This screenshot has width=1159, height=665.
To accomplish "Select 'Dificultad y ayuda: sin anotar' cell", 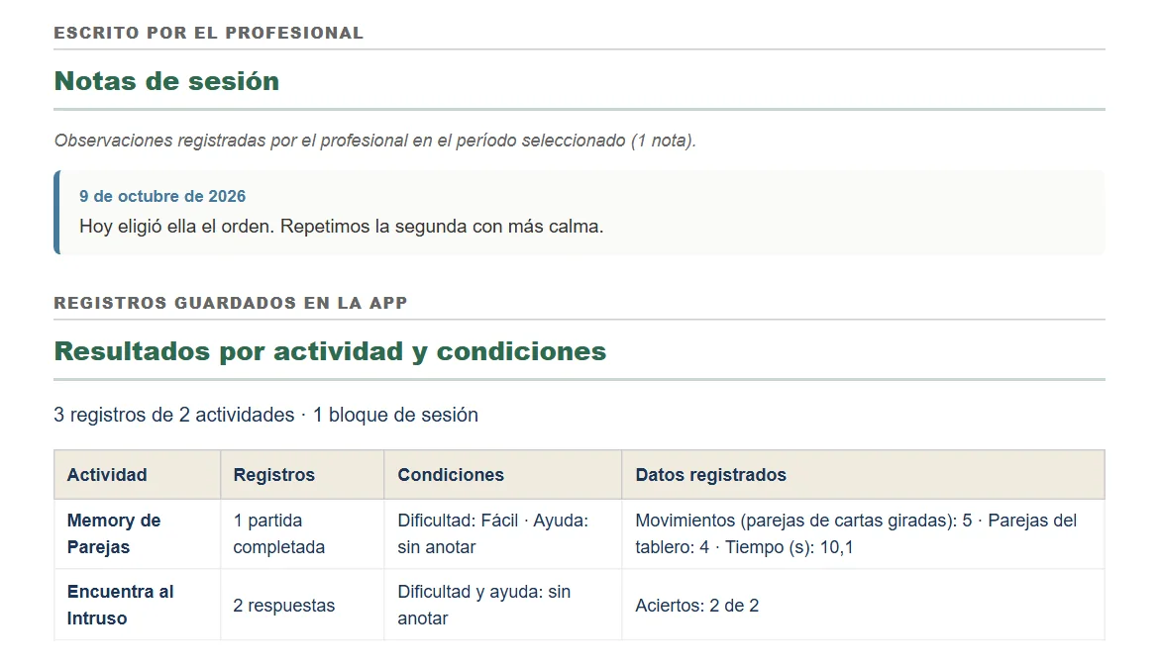I will click(502, 605).
